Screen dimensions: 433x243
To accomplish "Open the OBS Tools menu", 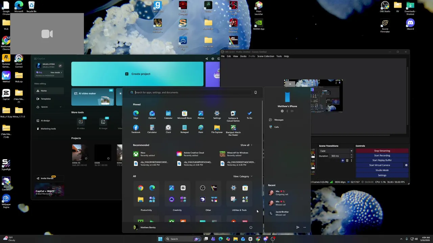I will click(279, 56).
